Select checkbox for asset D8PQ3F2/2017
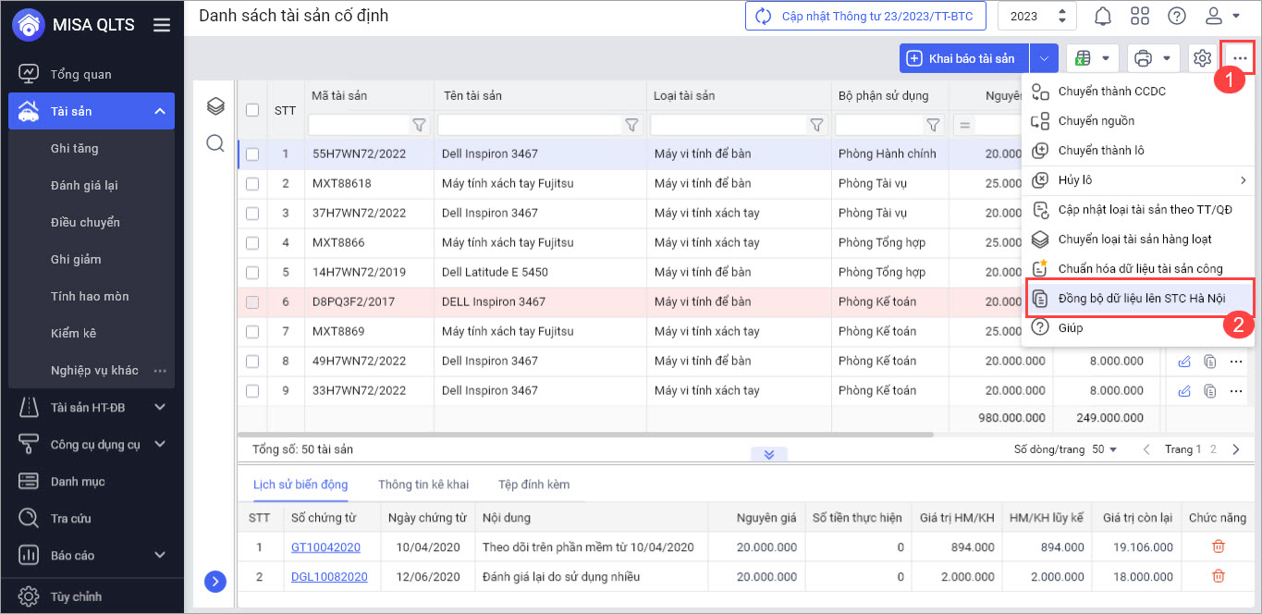Image resolution: width=1262 pixels, height=614 pixels. click(252, 302)
